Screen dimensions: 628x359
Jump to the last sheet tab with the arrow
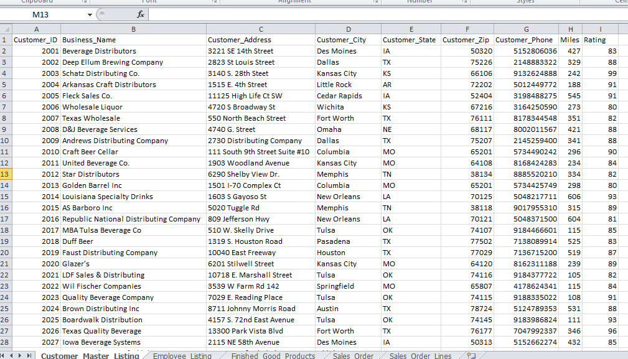coord(29,355)
